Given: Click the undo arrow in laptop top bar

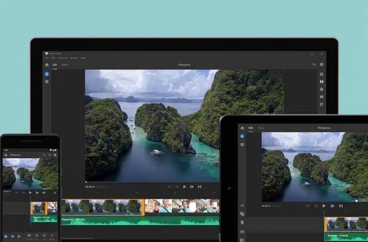Looking at the screenshot, I should coord(314,65).
